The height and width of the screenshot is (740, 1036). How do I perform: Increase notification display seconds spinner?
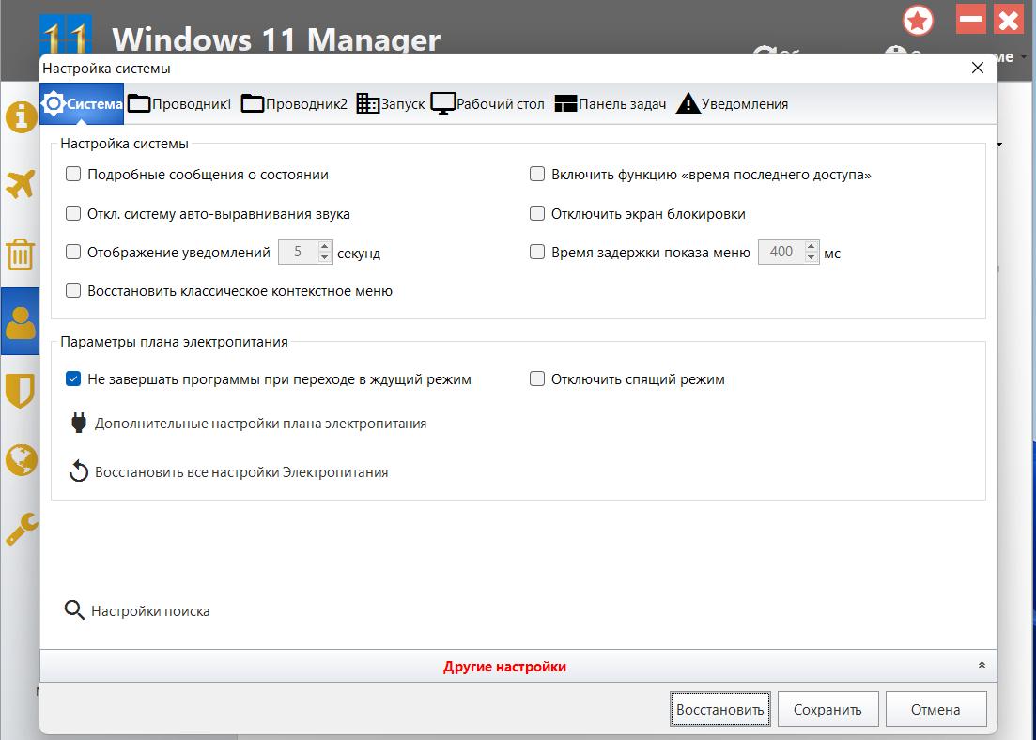tap(324, 246)
